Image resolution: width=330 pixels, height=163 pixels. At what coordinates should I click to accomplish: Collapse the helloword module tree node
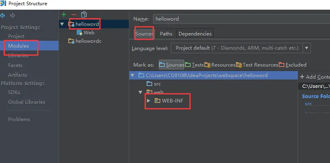click(62, 24)
